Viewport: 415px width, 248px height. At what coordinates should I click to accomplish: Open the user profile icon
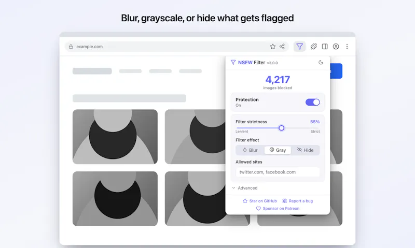[x=336, y=47]
